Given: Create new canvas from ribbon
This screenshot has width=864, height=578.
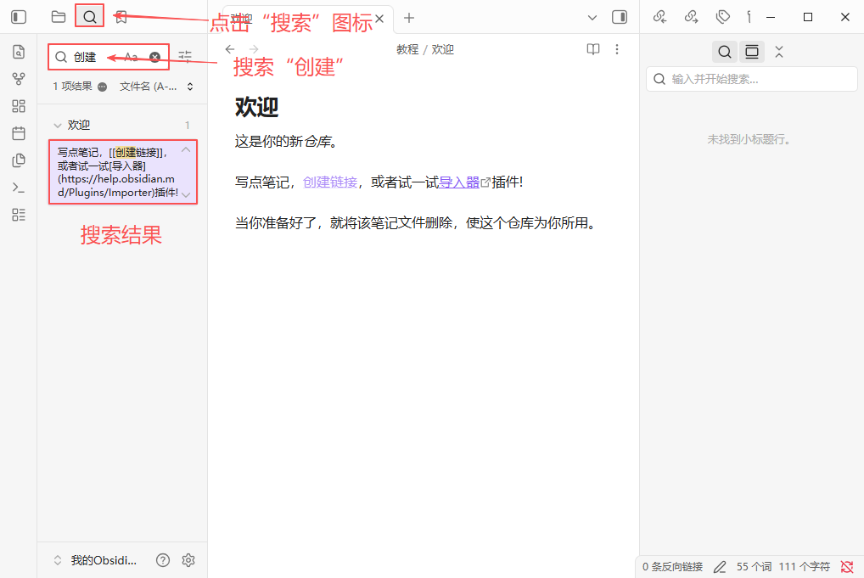Looking at the screenshot, I should (x=19, y=106).
